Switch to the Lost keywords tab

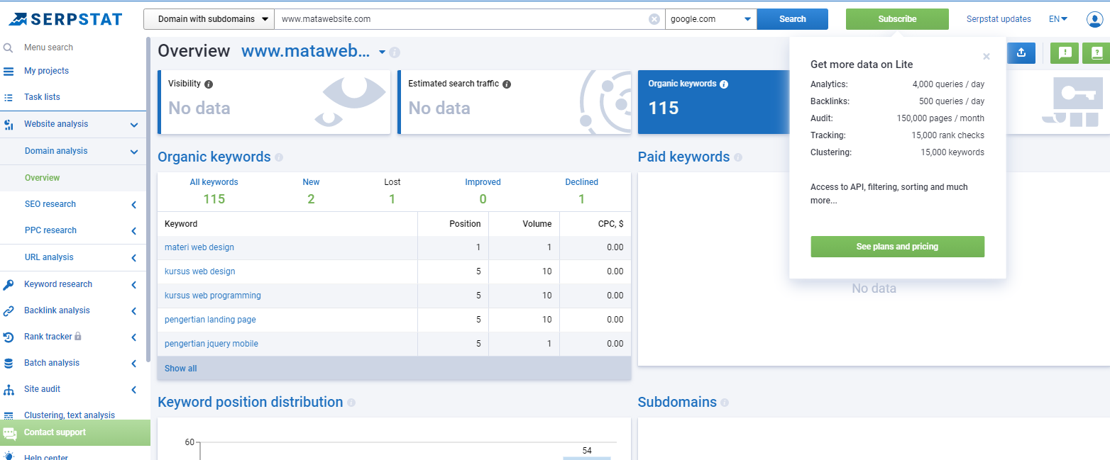tap(392, 191)
